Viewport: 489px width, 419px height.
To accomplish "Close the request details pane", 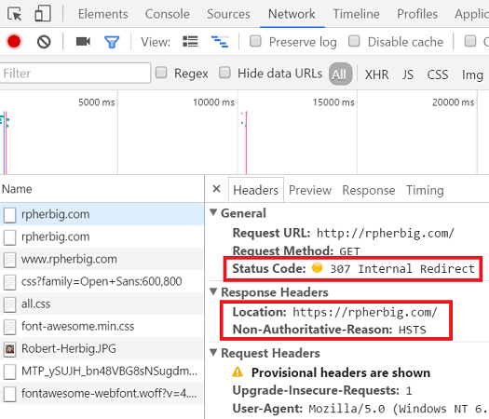I will tap(216, 189).
